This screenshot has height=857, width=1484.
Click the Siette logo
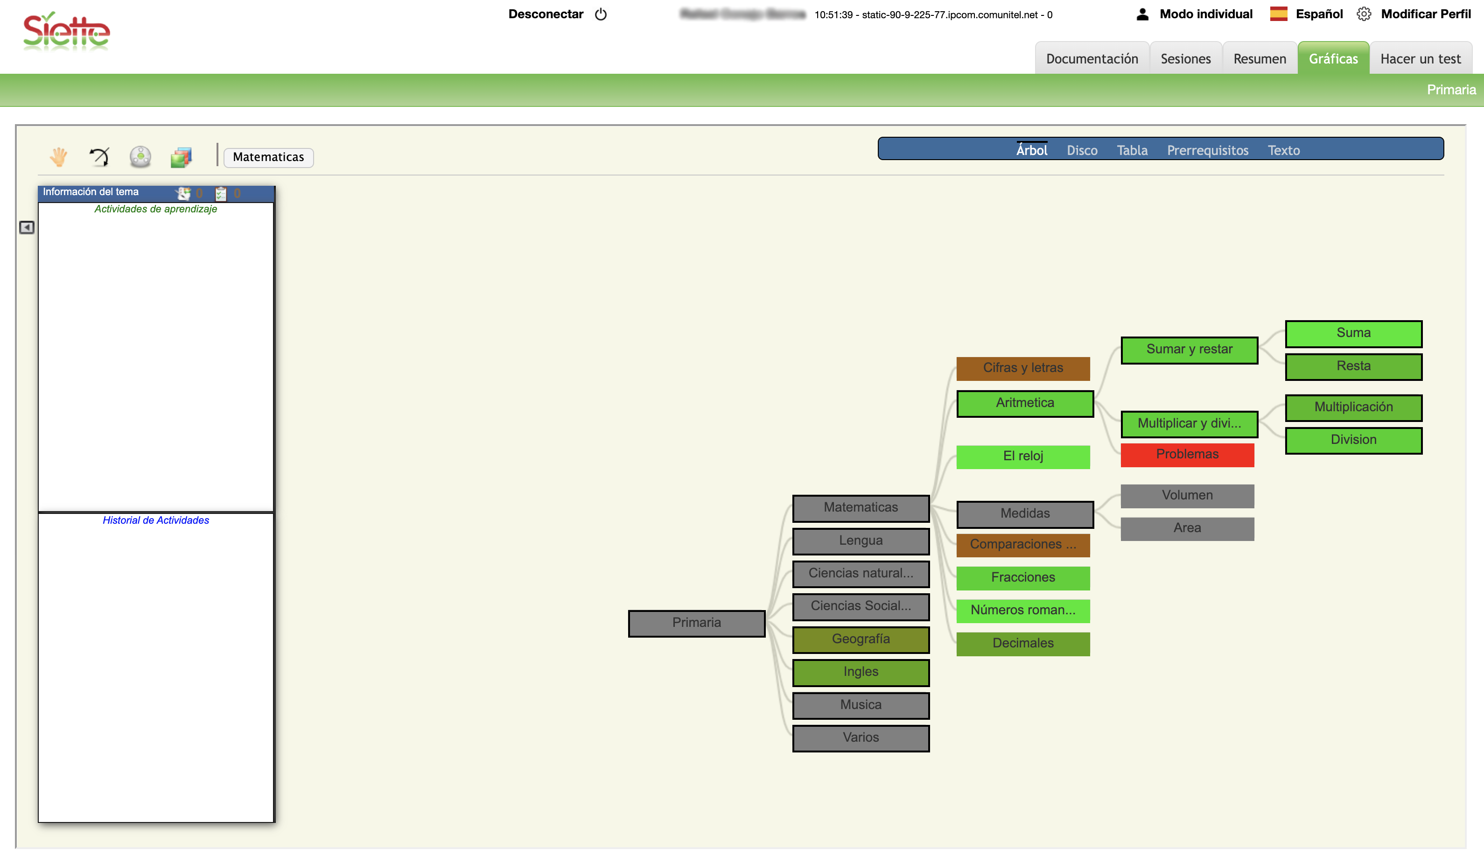pos(66,32)
